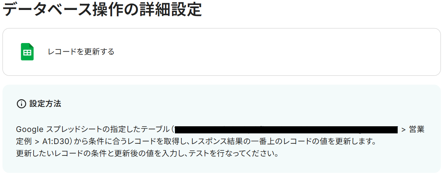The width and height of the screenshot is (443, 175).
Task: Select the レコードを更新する action label
Action: pyautogui.click(x=81, y=52)
